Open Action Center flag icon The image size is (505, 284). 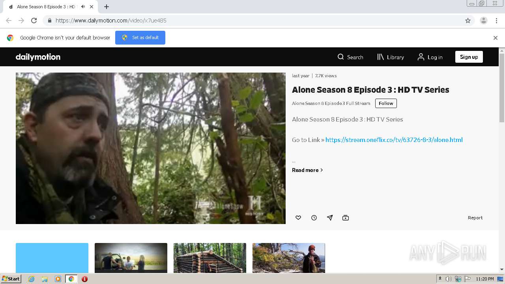tap(468, 279)
